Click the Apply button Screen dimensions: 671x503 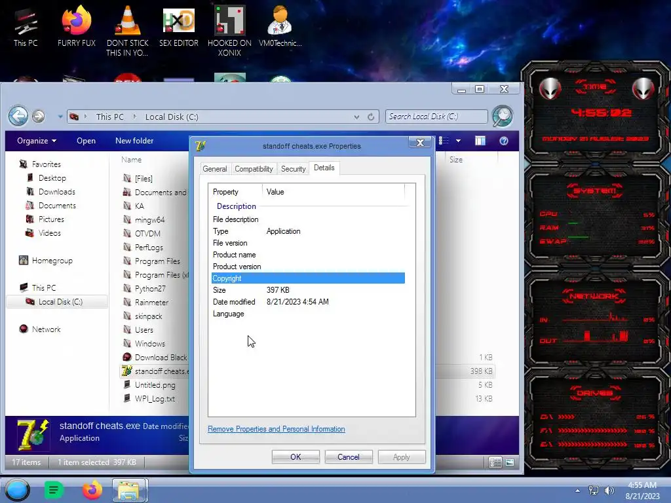pyautogui.click(x=402, y=456)
